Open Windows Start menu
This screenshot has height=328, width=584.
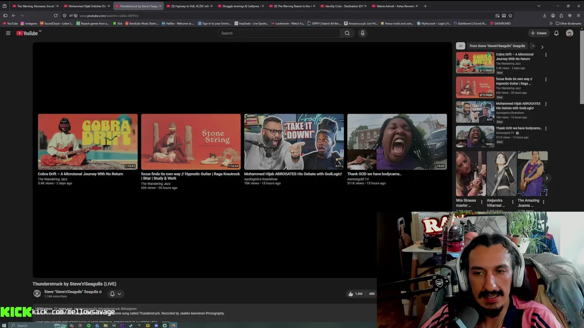(x=5, y=325)
